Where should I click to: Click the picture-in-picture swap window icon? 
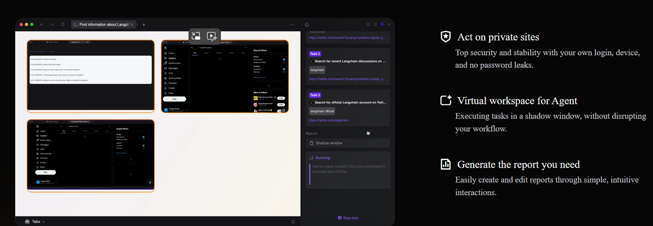[x=196, y=36]
